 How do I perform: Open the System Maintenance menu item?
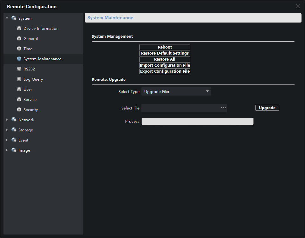click(x=42, y=59)
